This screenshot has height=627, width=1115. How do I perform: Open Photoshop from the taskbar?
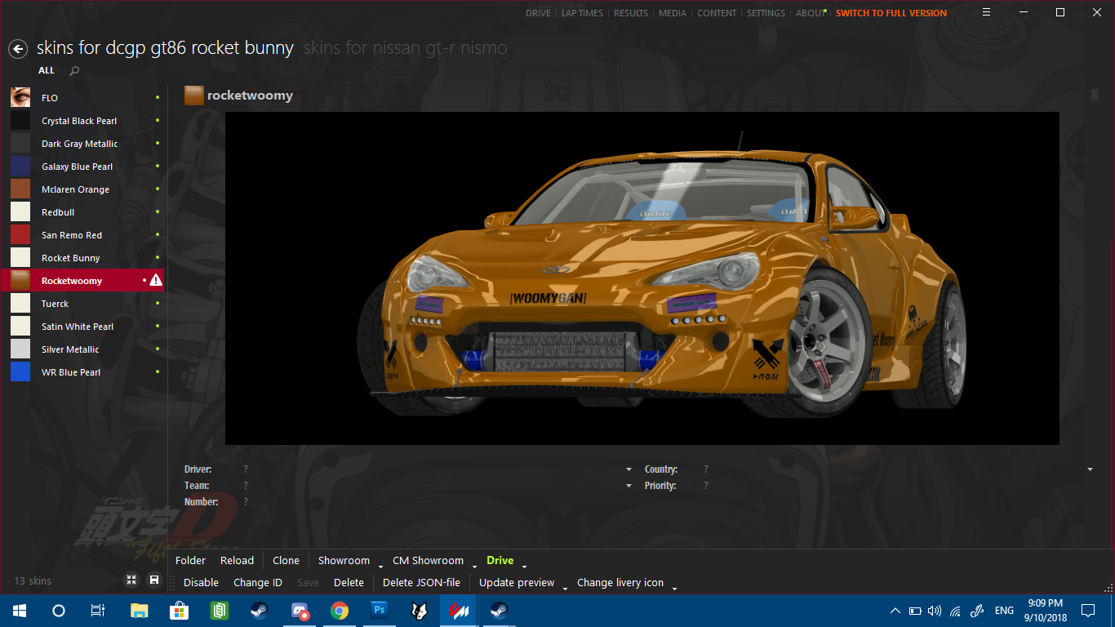point(379,610)
